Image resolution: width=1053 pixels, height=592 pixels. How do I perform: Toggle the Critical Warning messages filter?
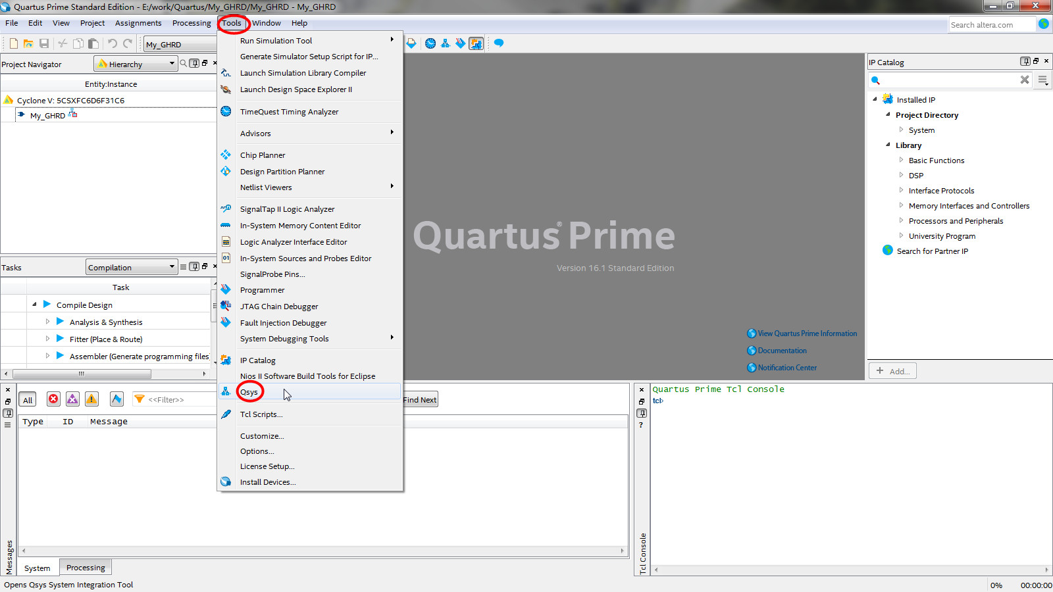72,399
